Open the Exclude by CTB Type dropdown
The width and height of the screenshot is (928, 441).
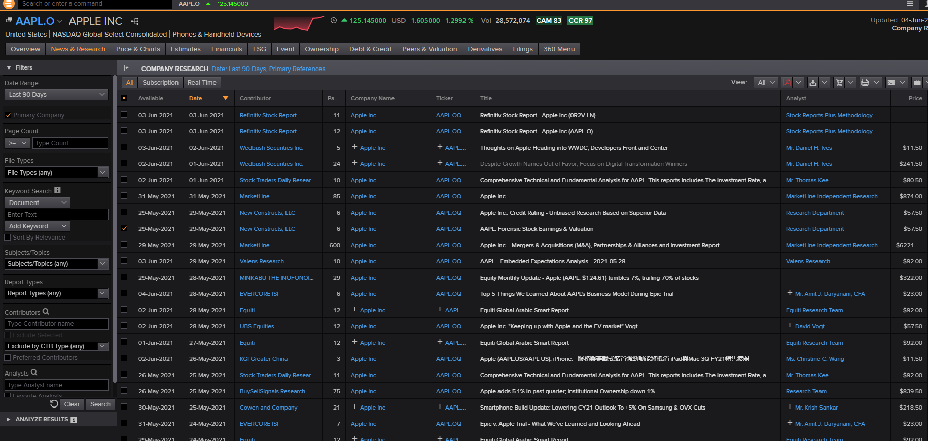pos(57,346)
